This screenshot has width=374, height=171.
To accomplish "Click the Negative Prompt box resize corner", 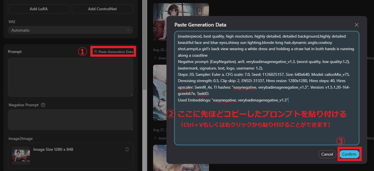I will 131,129.
